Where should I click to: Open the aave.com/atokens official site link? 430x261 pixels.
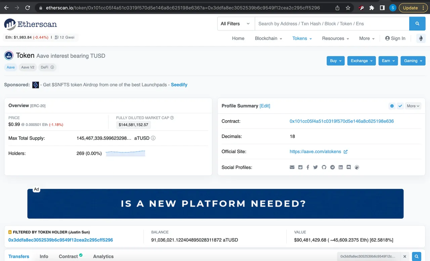tap(318, 151)
